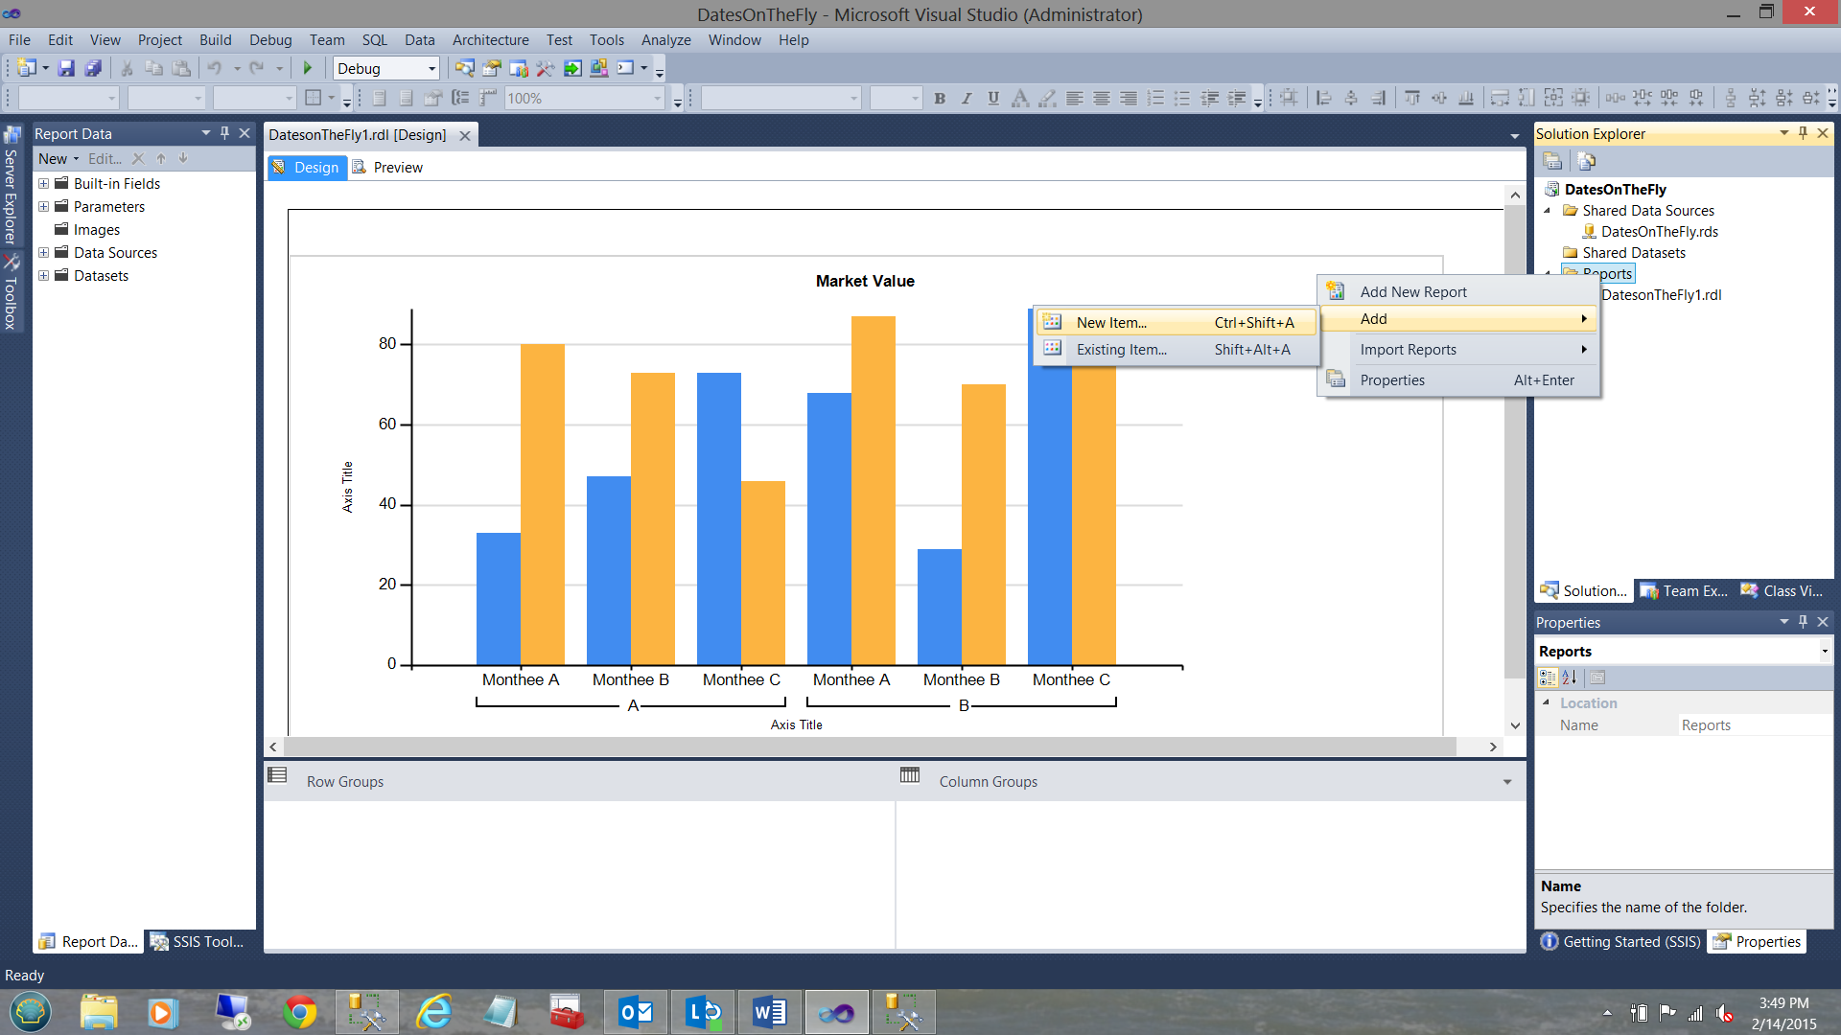
Task: Select Import Reports in context menu
Action: click(x=1408, y=349)
